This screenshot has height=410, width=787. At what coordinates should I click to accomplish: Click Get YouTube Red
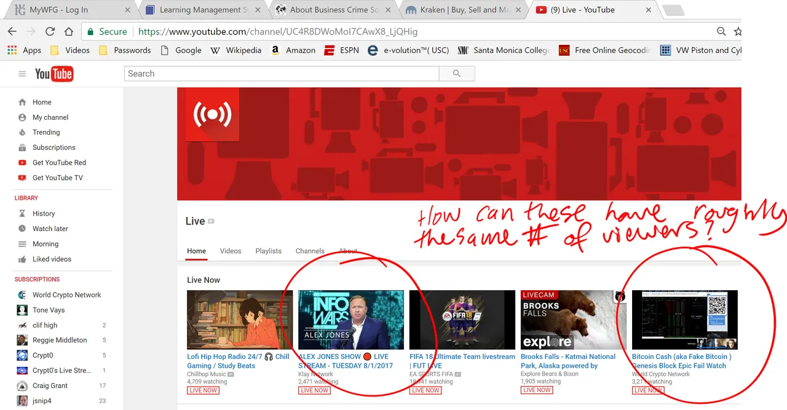[59, 163]
